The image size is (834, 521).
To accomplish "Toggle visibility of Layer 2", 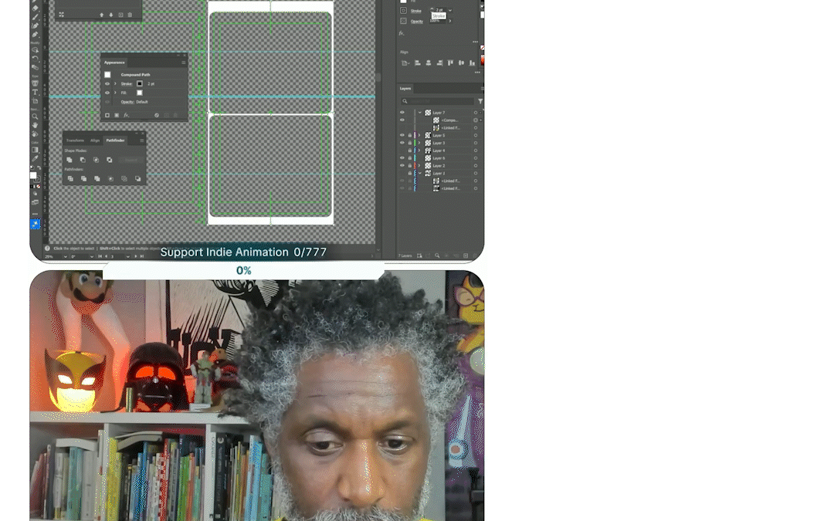I will point(402,165).
